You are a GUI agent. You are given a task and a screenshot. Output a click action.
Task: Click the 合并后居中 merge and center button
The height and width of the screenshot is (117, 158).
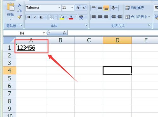(x=136, y=17)
